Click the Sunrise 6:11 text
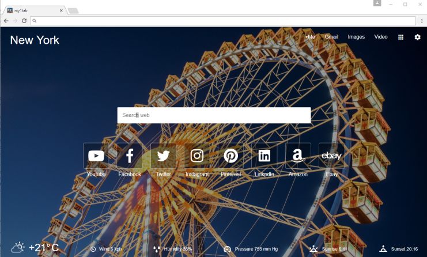This screenshot has width=427, height=257. [334, 249]
